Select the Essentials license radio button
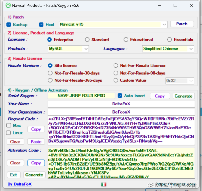 tap(169, 40)
